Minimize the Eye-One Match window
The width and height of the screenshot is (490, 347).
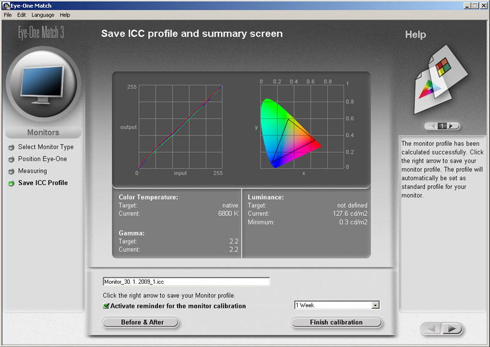[x=467, y=6]
